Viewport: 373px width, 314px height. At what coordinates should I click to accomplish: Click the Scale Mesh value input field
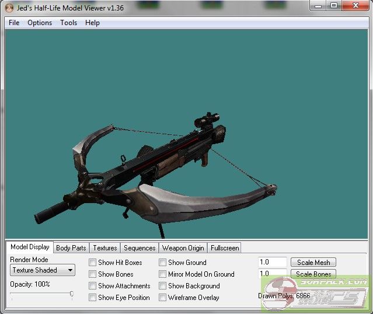point(272,263)
